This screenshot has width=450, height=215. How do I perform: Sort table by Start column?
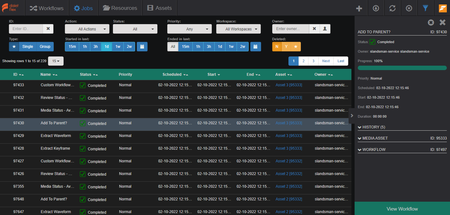(214, 75)
